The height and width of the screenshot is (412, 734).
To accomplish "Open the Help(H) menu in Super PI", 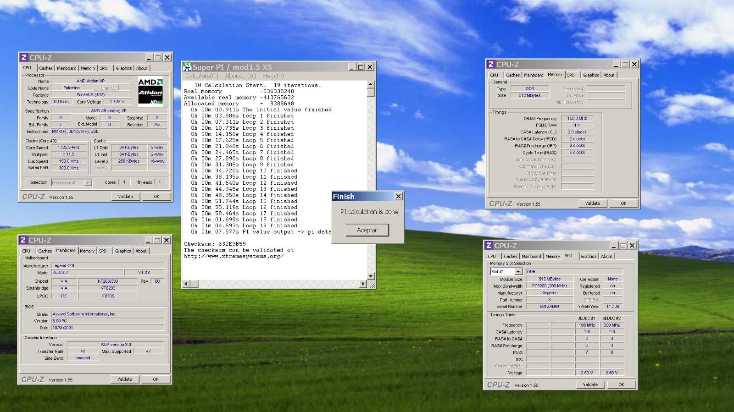I will pyautogui.click(x=273, y=76).
